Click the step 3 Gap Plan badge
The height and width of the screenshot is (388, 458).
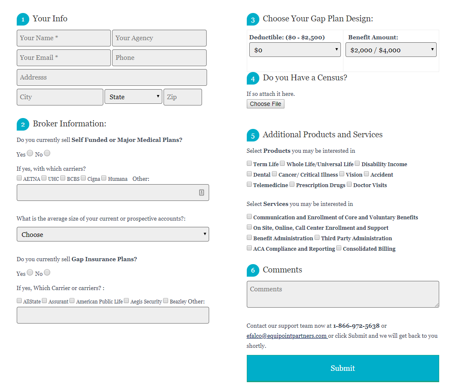253,20
